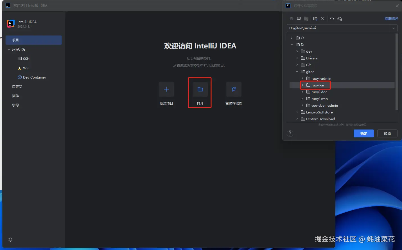Viewport: 402px width, 250px height.
Task: Select the LeStoreDownload folder
Action: 318,119
